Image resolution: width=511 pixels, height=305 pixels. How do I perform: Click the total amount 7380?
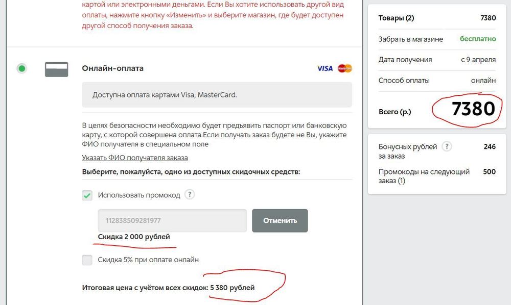coord(473,109)
